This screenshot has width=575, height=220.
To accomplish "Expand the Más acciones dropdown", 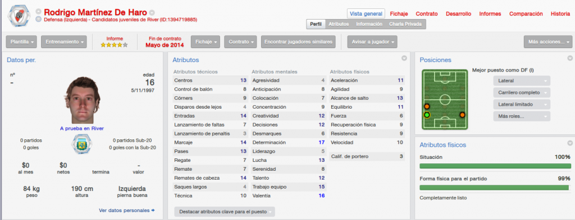I will point(548,41).
